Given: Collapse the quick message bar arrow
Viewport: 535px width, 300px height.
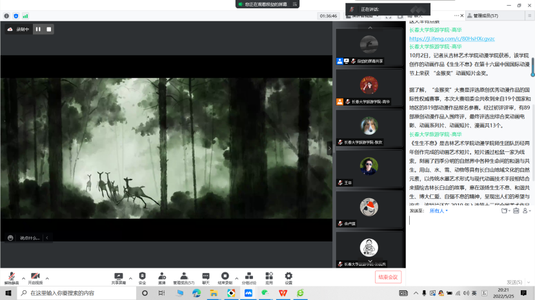Looking at the screenshot, I should coord(47,238).
